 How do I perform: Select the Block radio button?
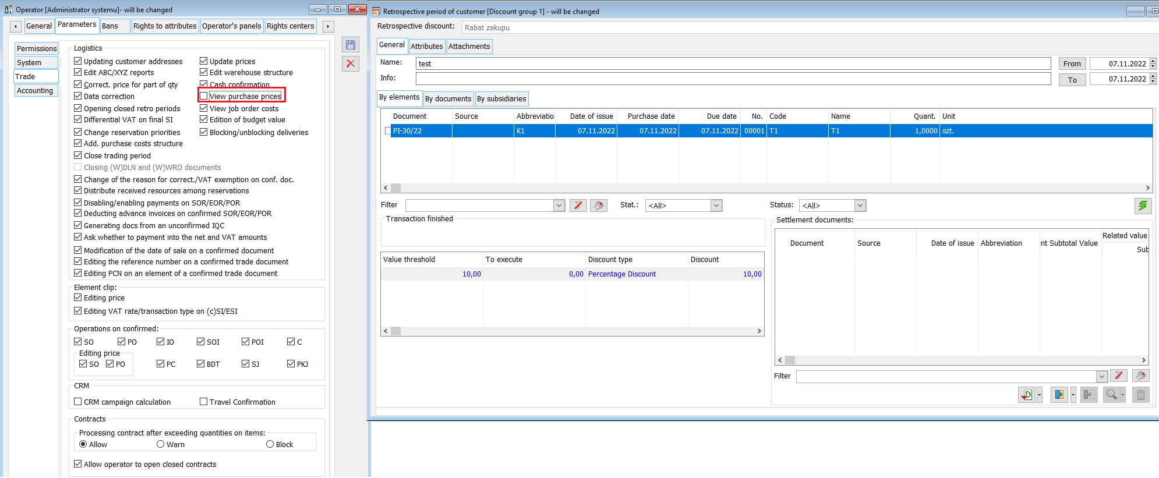coord(270,444)
